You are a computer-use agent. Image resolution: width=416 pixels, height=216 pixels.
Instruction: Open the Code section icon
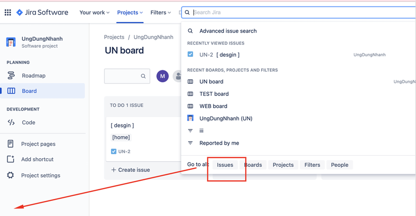(x=11, y=122)
